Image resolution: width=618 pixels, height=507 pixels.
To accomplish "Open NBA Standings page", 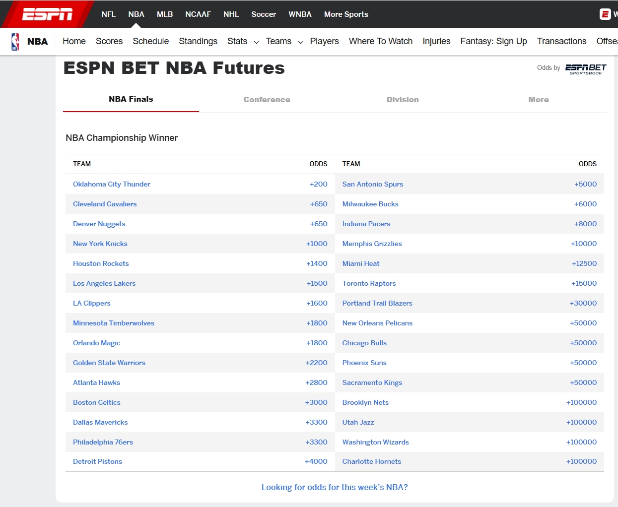I will 198,41.
